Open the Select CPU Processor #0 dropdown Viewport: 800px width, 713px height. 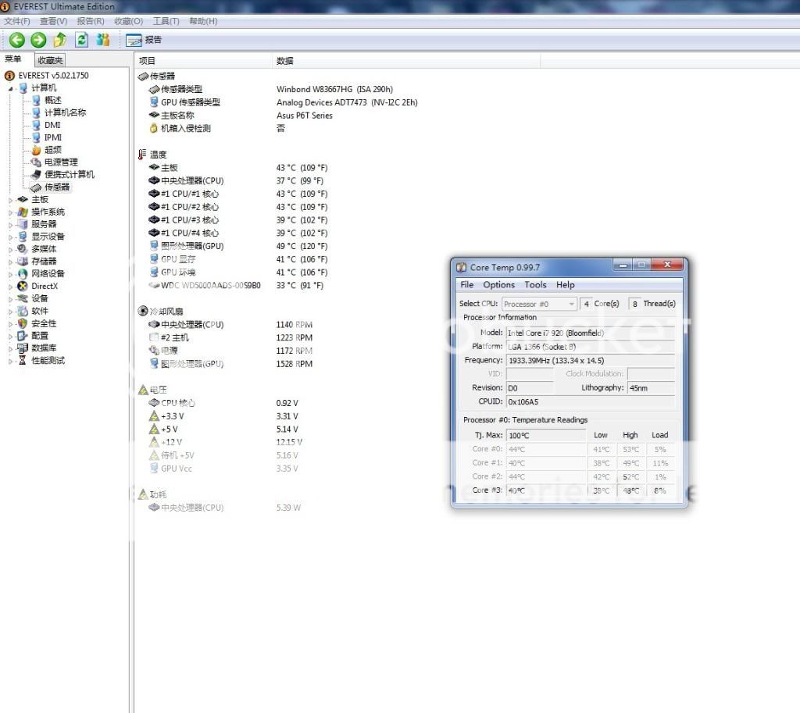coord(539,304)
